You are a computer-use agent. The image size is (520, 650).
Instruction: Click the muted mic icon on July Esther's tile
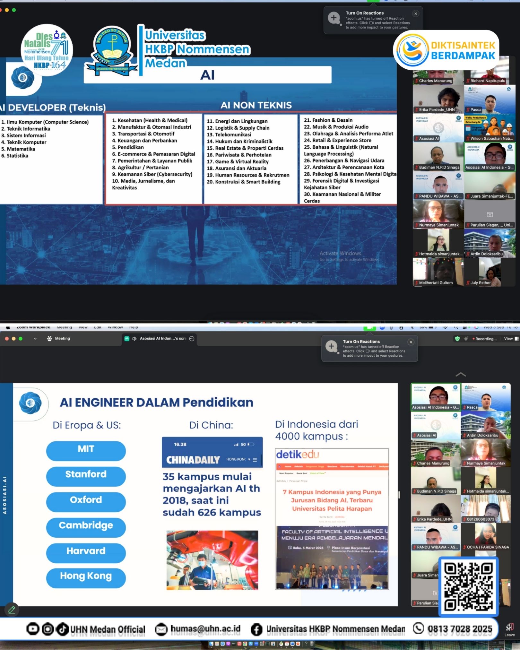468,283
